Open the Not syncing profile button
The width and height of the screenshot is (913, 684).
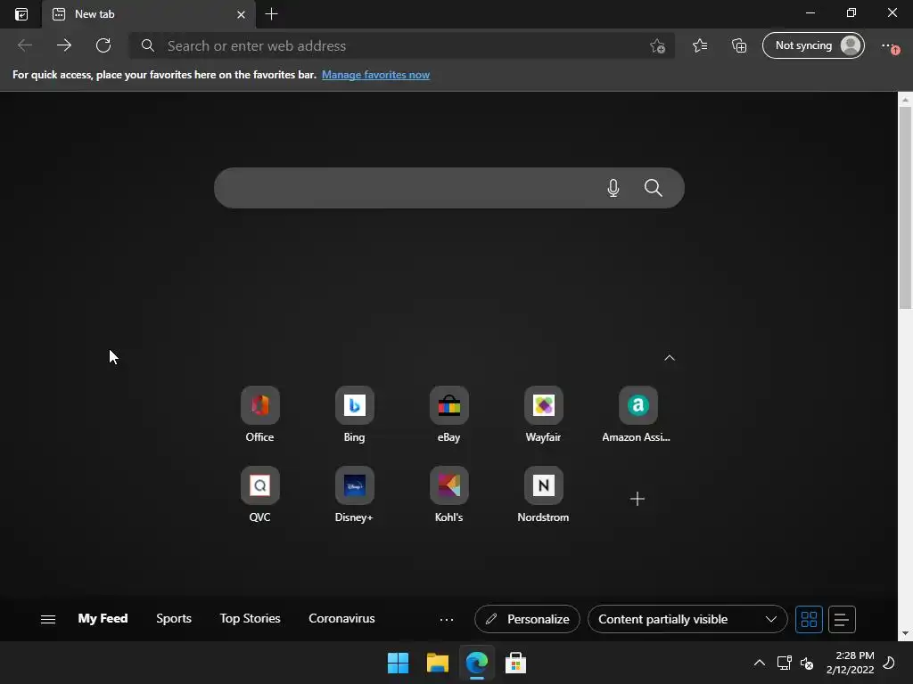coord(813,45)
